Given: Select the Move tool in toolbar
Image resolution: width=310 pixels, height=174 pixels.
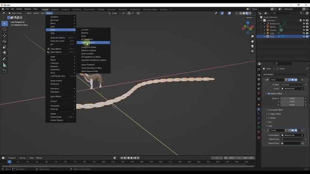Looking at the screenshot, I should click(x=4, y=35).
